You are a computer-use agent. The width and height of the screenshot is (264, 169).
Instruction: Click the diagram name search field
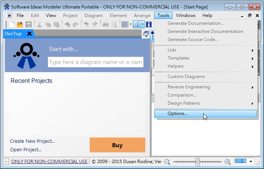[x=96, y=62]
